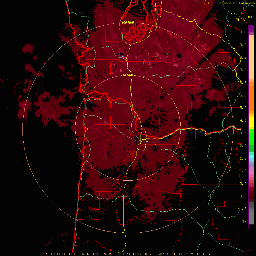256x256 pixels.
Task: Pick the yellow legend band beside 4.2
Action: [251, 122]
